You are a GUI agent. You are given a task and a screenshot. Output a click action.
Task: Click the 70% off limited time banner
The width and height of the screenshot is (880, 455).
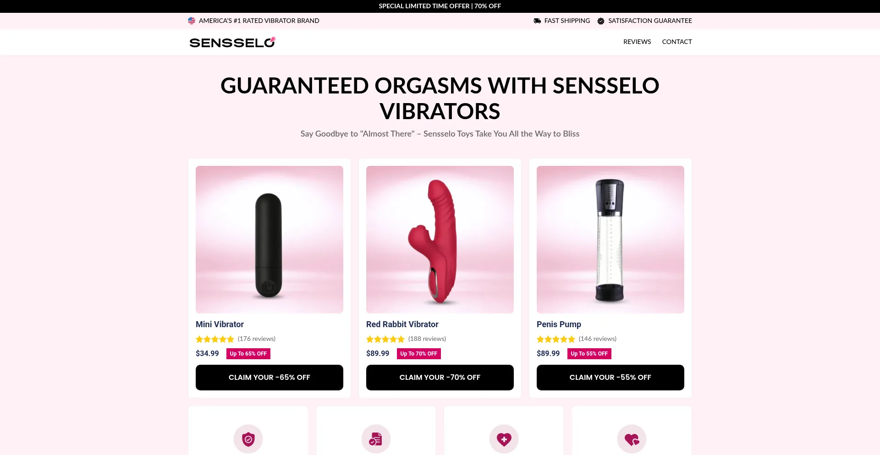(440, 6)
